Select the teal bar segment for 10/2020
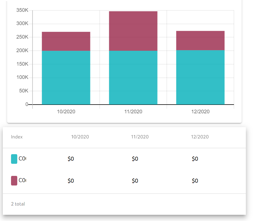260x221 pixels. click(66, 78)
